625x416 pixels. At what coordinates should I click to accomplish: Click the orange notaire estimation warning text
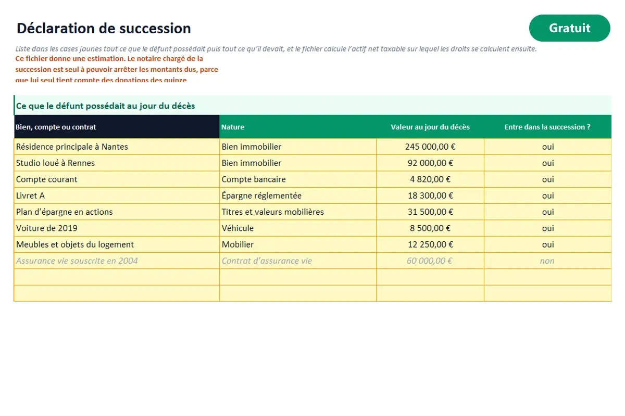tap(117, 69)
